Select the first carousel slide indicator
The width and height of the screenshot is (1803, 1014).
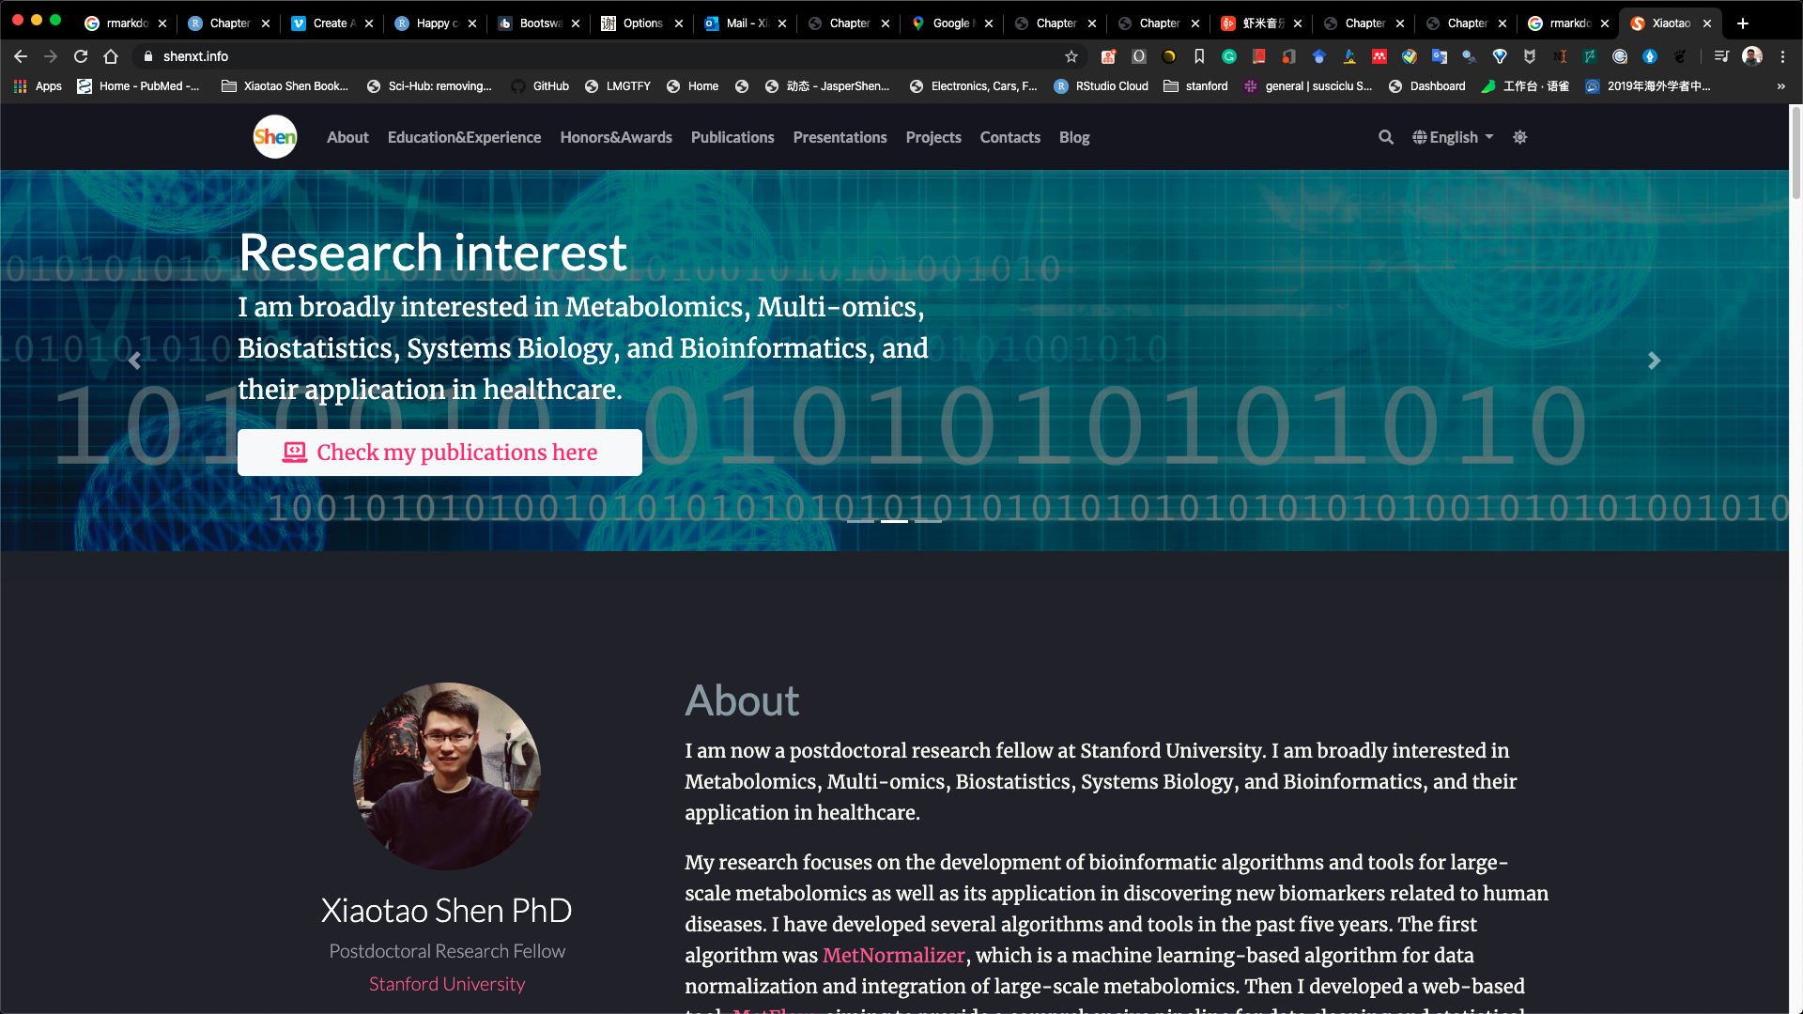(x=860, y=521)
